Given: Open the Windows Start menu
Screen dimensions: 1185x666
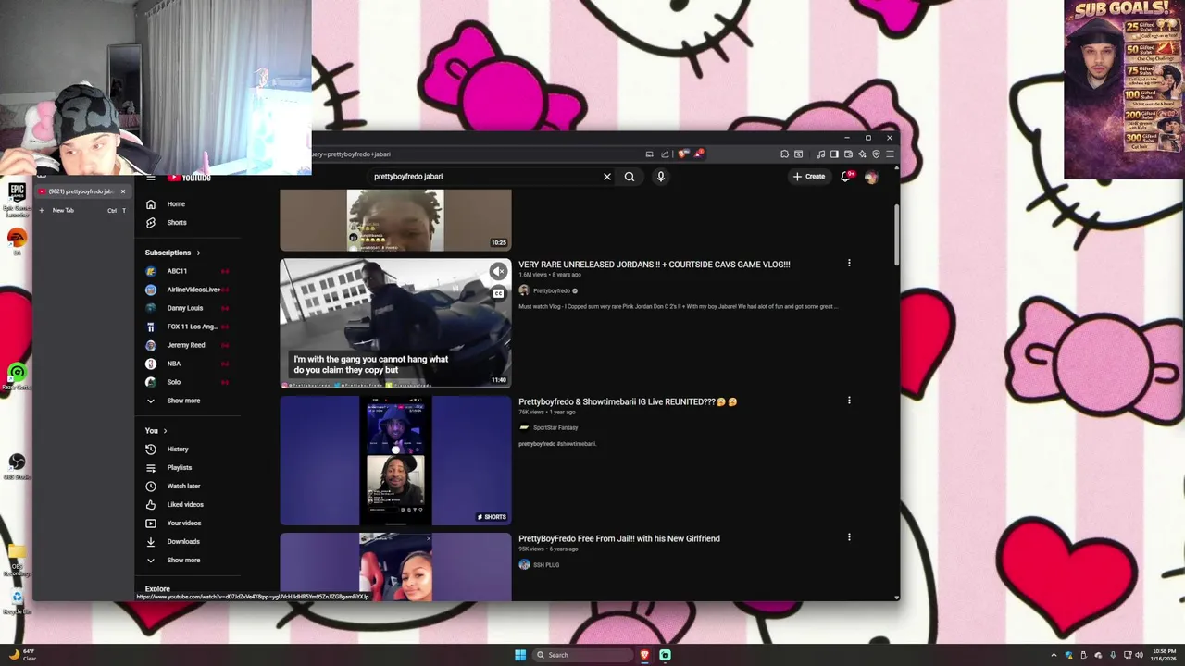Looking at the screenshot, I should coord(520,655).
